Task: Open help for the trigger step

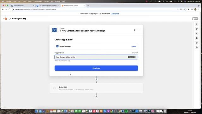Action: 135,30
